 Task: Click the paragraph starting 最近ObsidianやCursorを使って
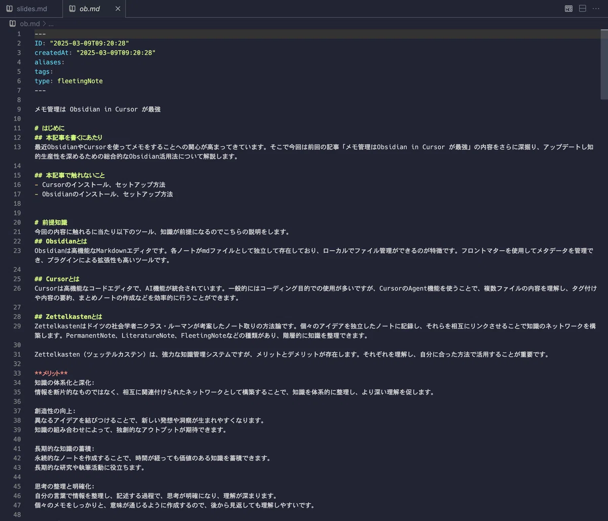pyautogui.click(x=314, y=152)
